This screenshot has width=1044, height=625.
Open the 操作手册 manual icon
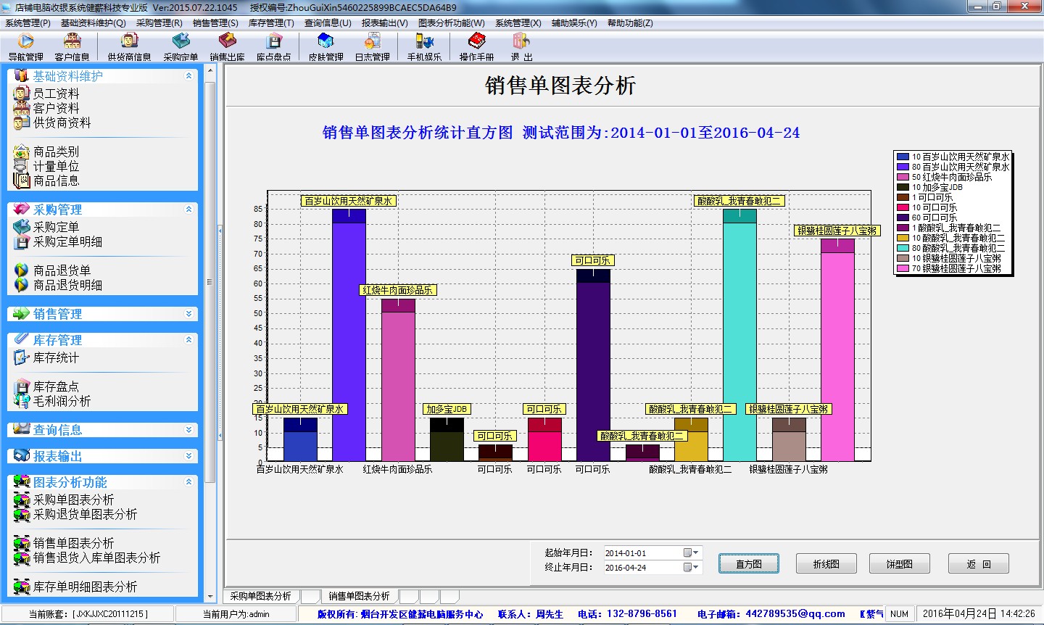[476, 46]
